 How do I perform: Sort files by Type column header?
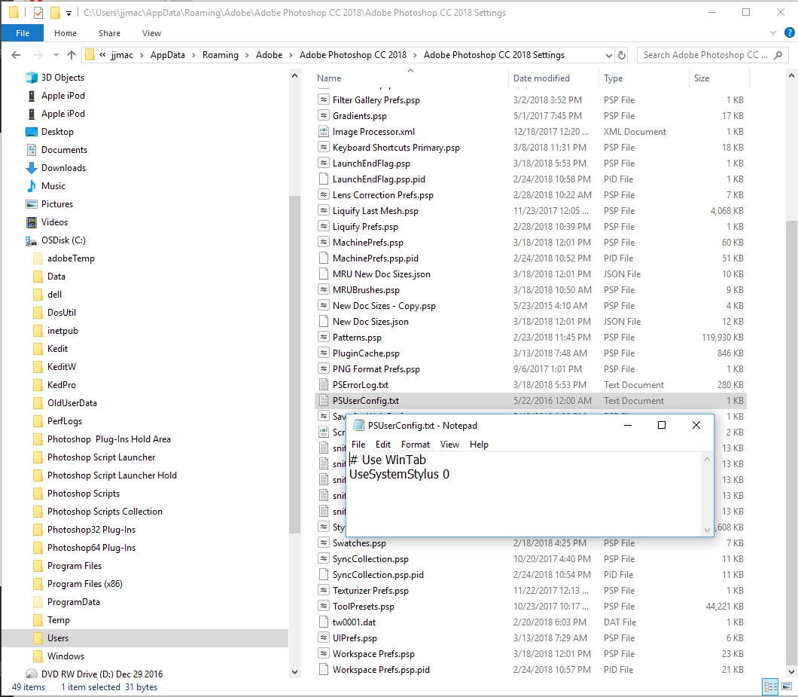pyautogui.click(x=613, y=78)
